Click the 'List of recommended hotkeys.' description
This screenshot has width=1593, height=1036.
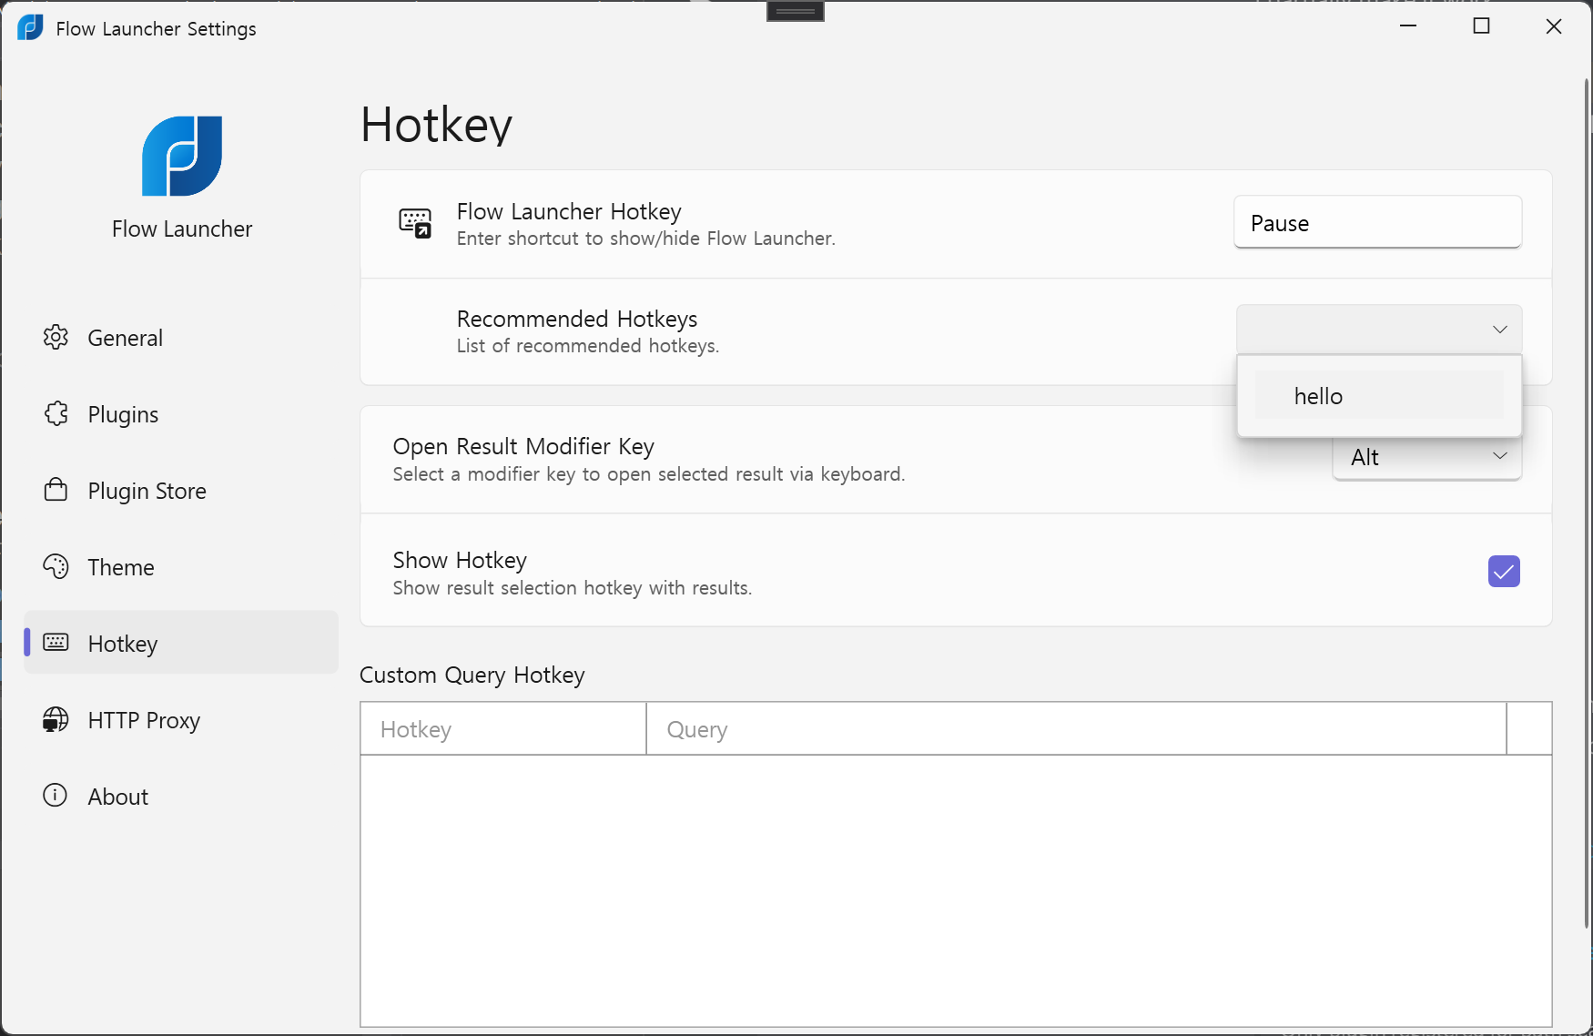pos(588,346)
